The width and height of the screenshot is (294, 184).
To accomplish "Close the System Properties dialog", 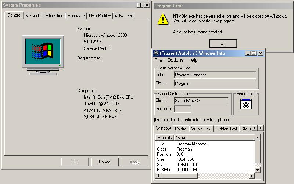I will pyautogui.click(x=147, y=5).
